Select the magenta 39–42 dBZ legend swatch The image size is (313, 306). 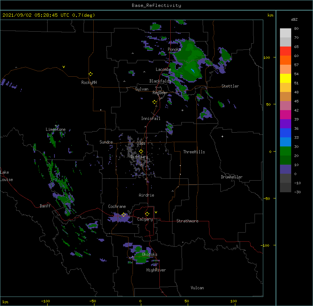coord(285,114)
